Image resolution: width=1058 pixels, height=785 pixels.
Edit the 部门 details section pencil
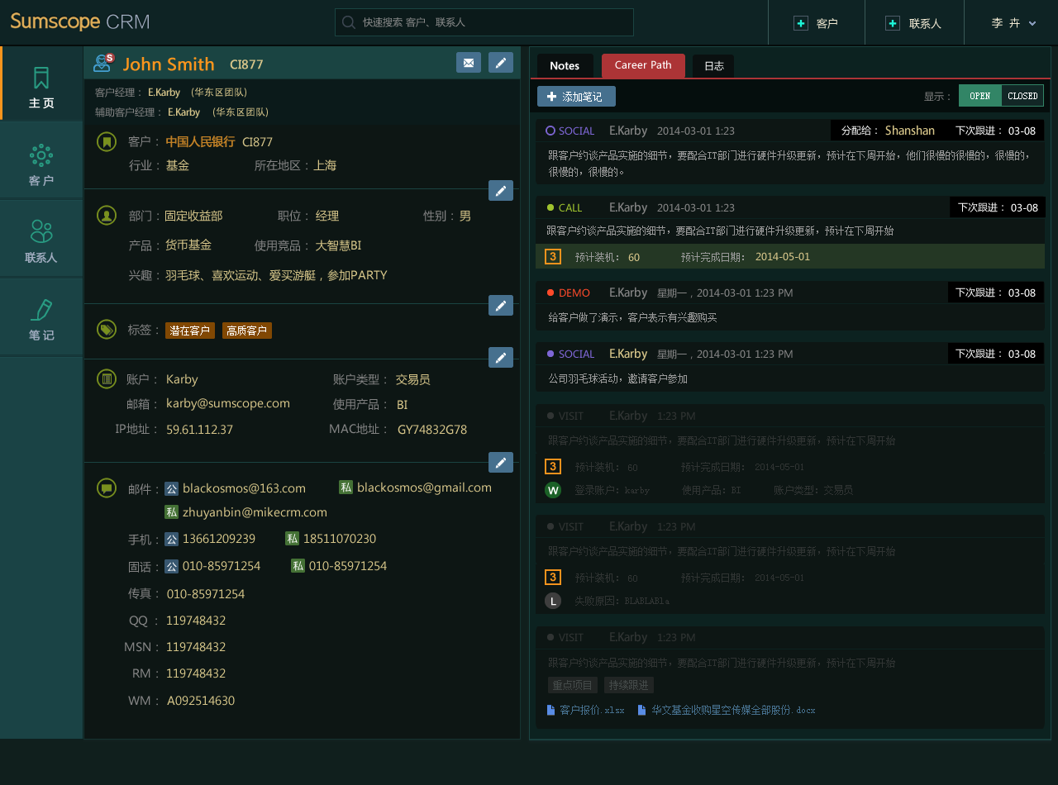pyautogui.click(x=501, y=306)
